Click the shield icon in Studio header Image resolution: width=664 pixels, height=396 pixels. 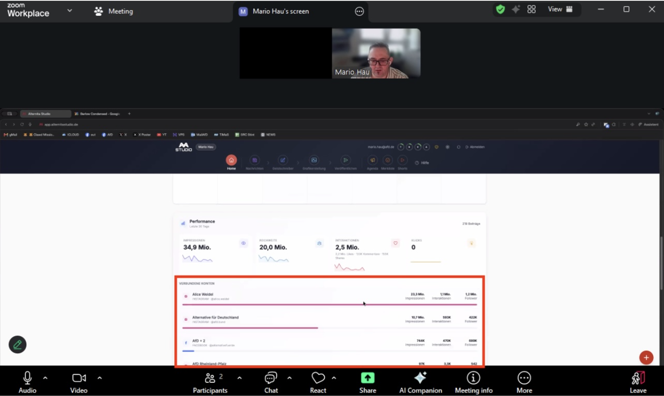pos(436,147)
